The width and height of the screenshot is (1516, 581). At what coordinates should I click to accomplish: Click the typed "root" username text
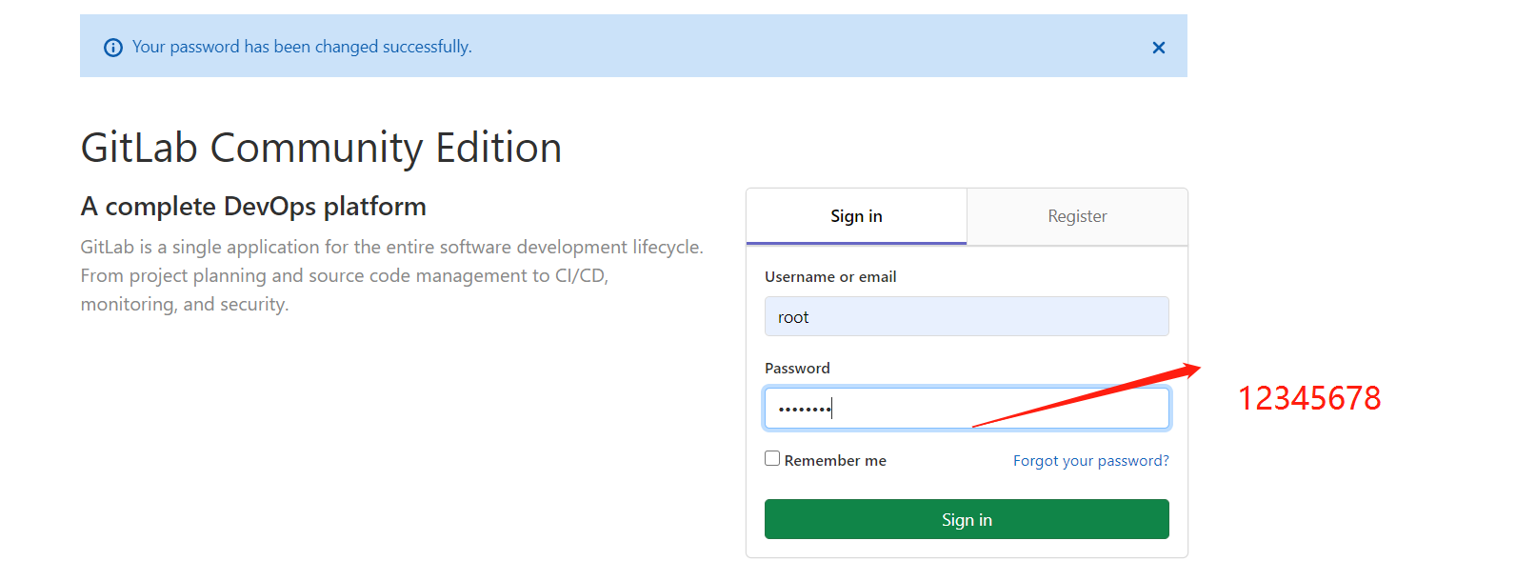793,318
